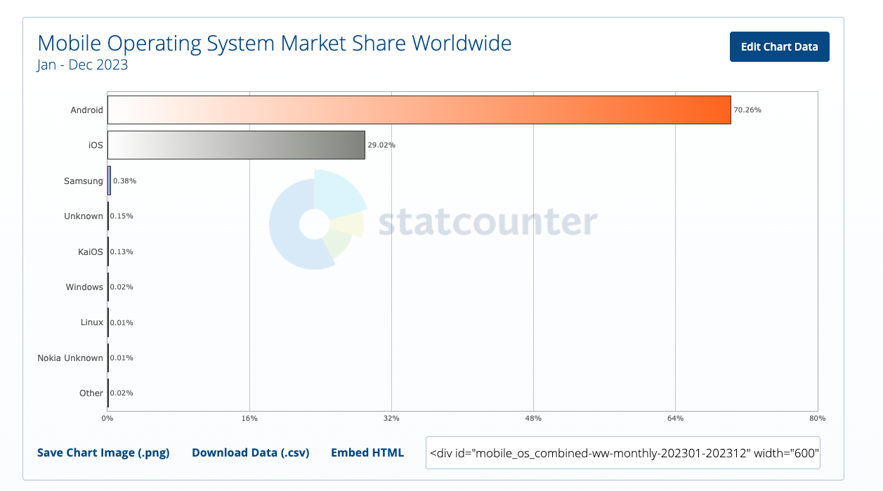
Task: Download Data (.csv) link
Action: [x=250, y=452]
